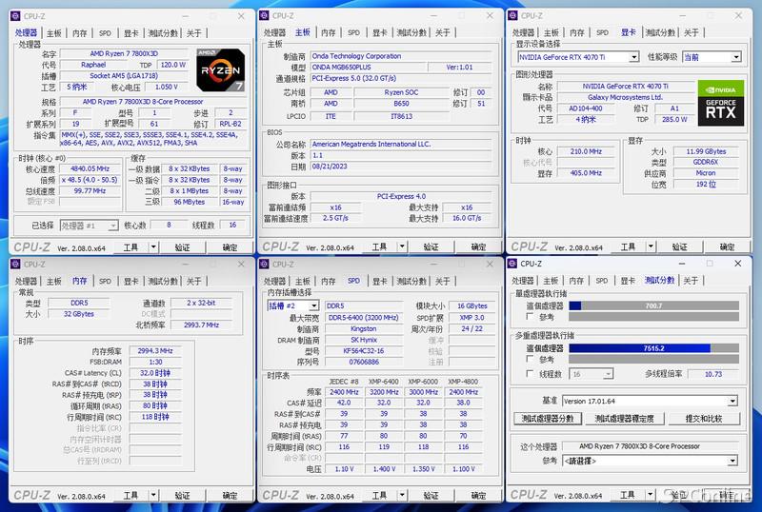The height and width of the screenshot is (512, 762).
Task: Expand the 工具 arrow in the processor window
Action: click(153, 247)
